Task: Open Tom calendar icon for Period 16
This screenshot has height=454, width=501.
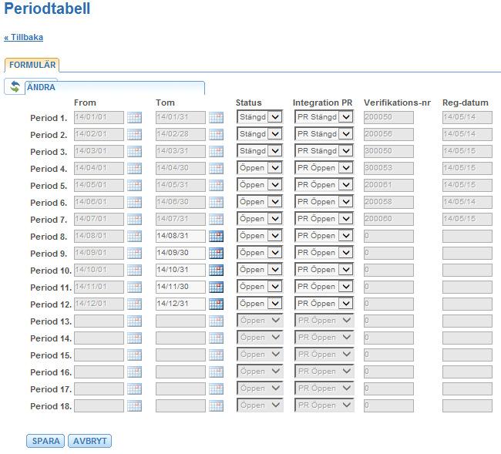Action: coord(217,372)
